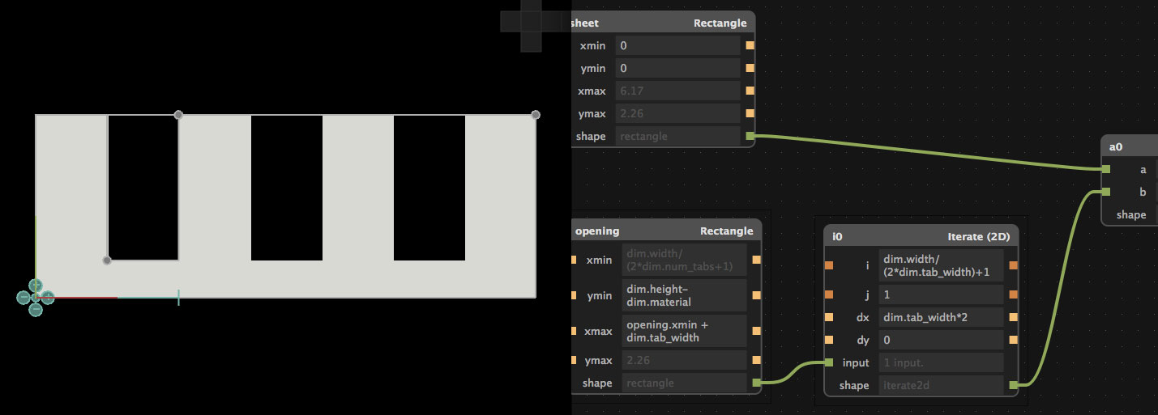Click the opening node's green shape output port
The height and width of the screenshot is (415, 1158).
coord(756,383)
